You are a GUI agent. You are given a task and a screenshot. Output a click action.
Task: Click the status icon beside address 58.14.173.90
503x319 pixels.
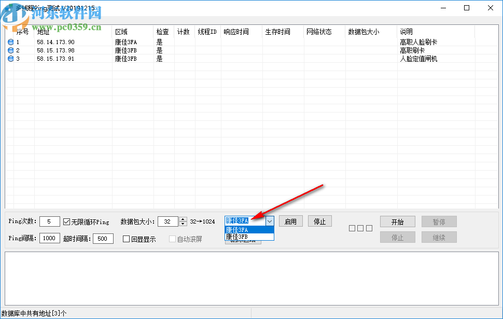pos(11,42)
